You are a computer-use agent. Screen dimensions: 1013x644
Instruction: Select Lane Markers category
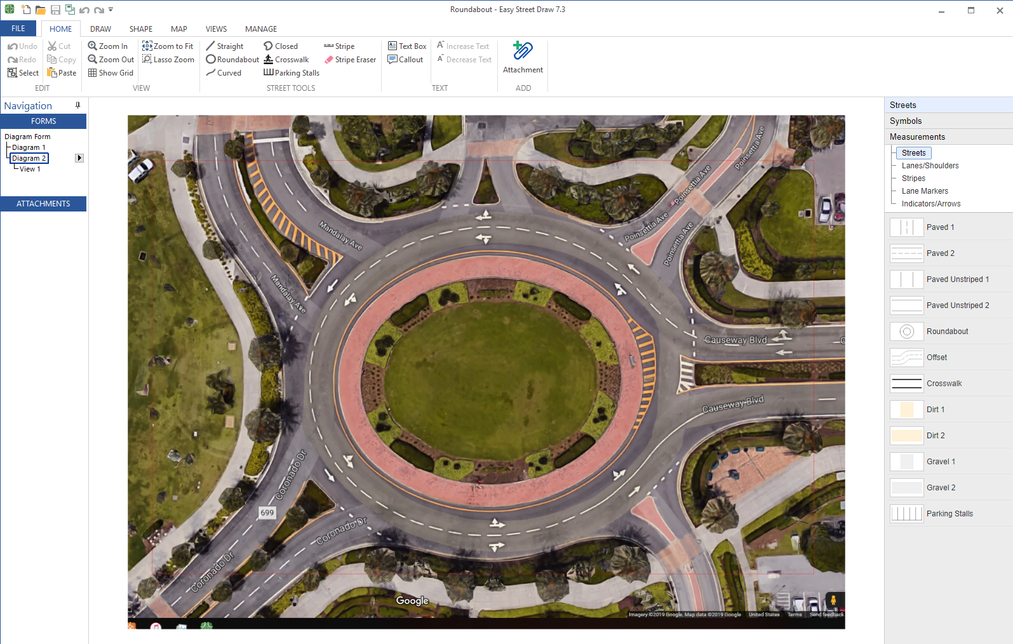(x=925, y=191)
